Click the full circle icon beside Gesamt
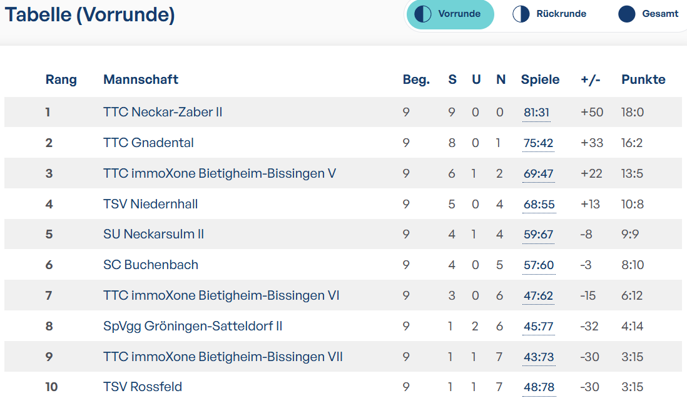This screenshot has width=687, height=408. [x=626, y=14]
